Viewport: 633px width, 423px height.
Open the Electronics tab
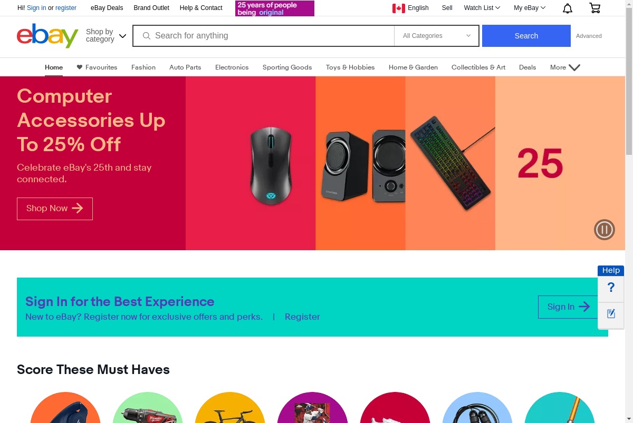point(232,67)
